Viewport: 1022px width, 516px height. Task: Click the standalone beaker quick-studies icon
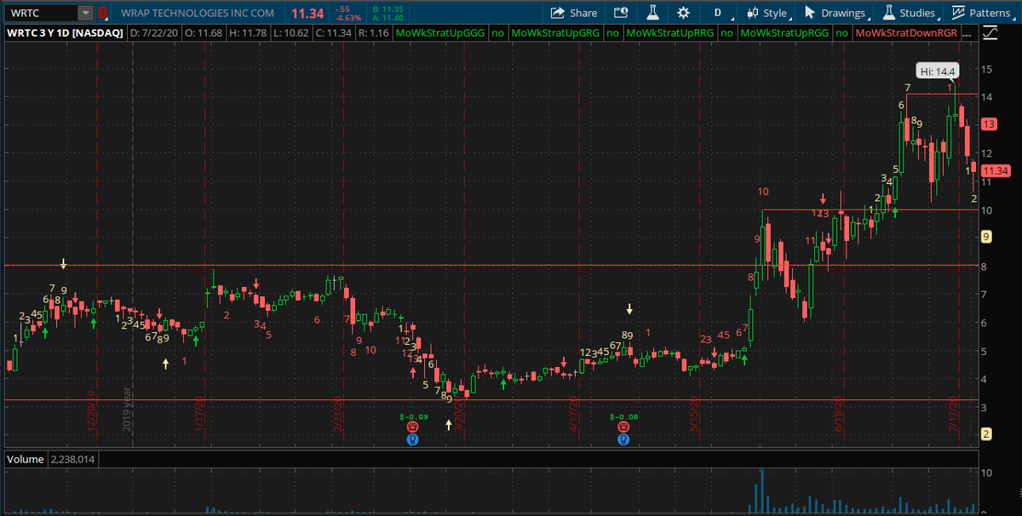click(652, 13)
